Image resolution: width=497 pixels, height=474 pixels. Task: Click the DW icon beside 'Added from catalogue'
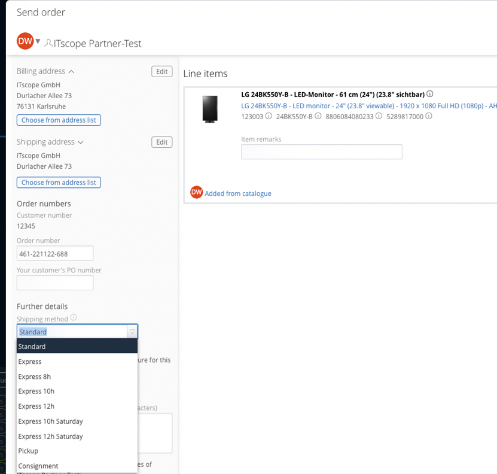click(196, 193)
